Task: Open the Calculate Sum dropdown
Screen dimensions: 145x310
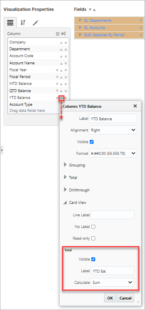Action: pos(112,282)
